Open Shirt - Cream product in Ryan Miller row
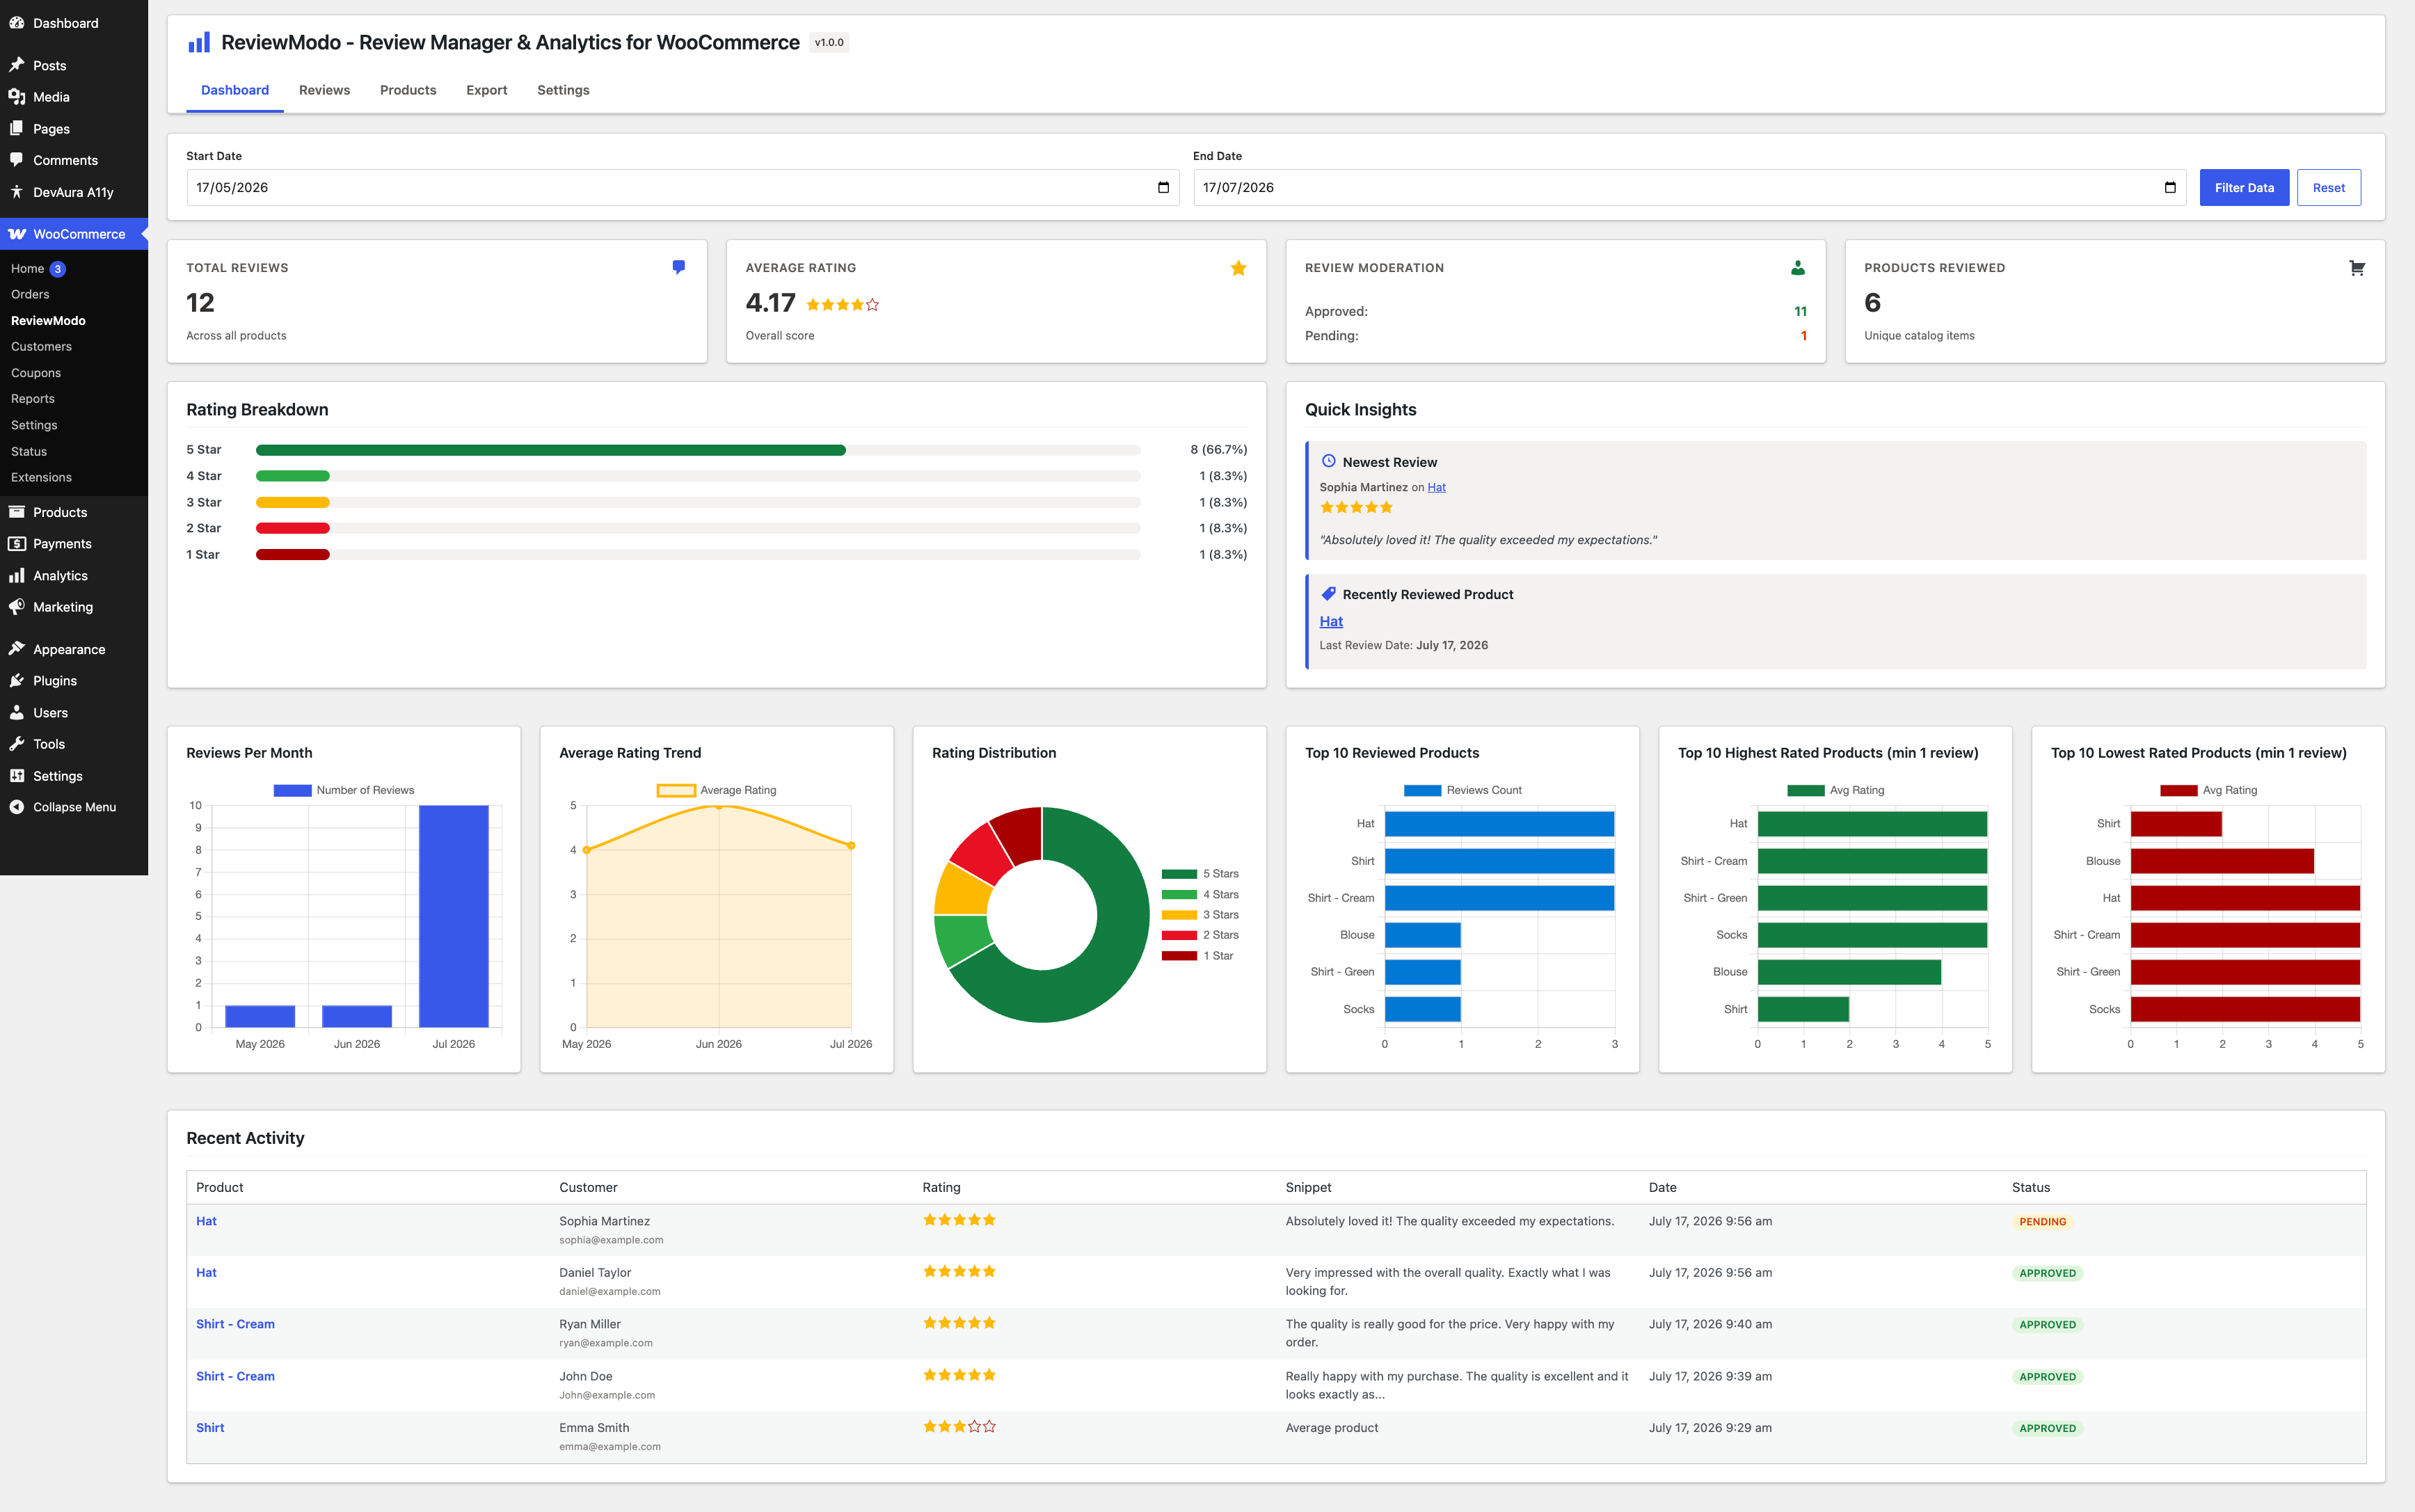Image resolution: width=2415 pixels, height=1512 pixels. [x=235, y=1324]
